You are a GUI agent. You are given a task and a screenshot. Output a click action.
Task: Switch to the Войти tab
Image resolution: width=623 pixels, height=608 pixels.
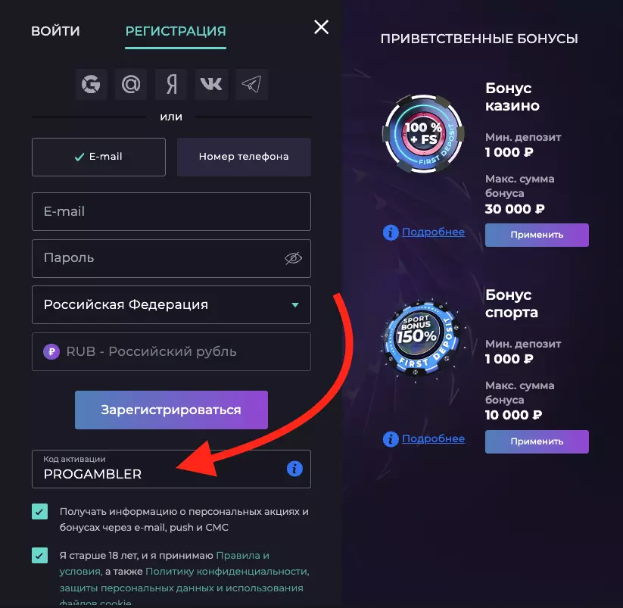click(55, 31)
